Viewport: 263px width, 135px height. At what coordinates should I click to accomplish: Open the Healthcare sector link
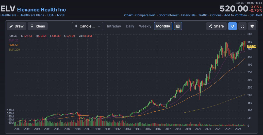pos(8,15)
